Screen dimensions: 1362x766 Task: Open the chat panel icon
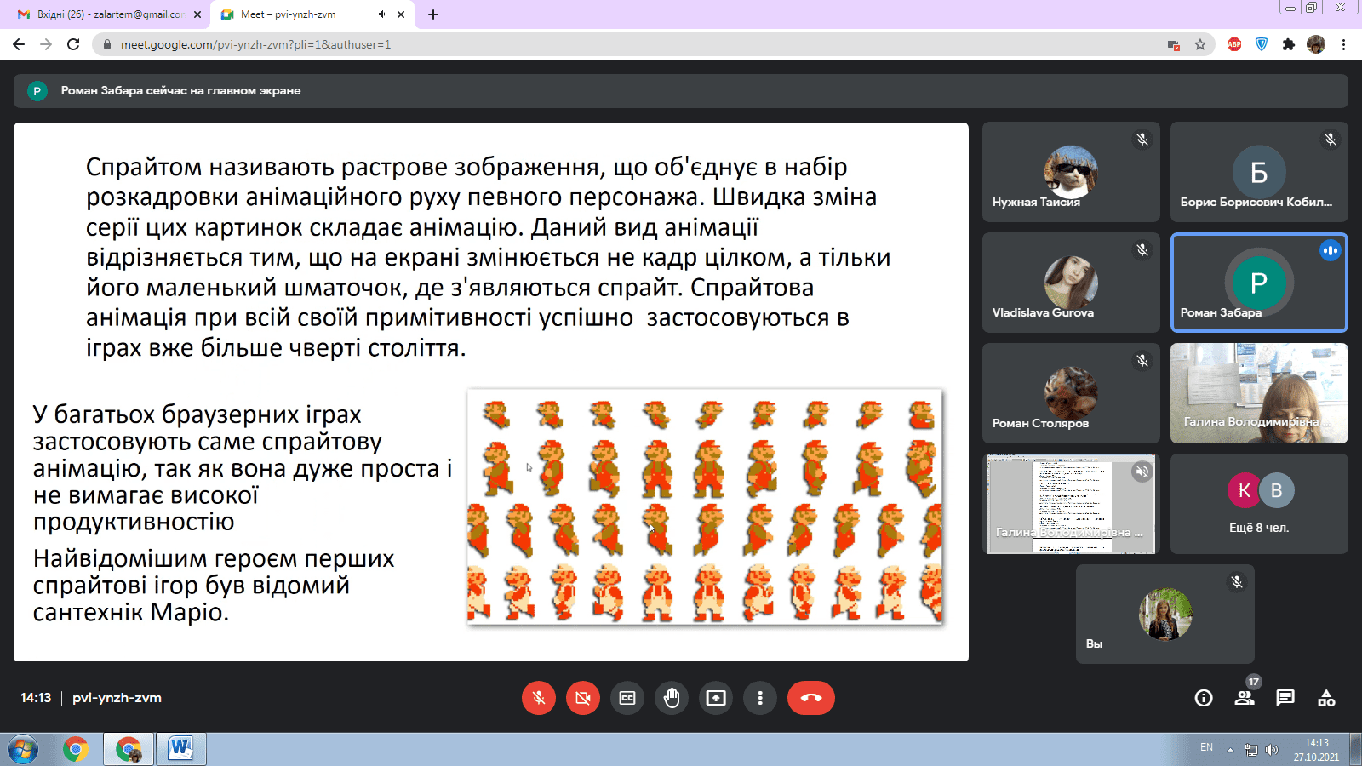pos(1285,698)
